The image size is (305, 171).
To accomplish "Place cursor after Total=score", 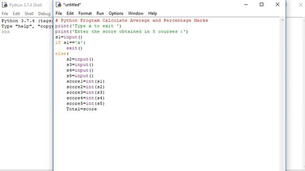I will (97, 109).
